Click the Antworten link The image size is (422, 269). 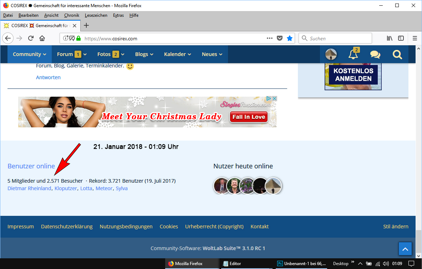(48, 77)
